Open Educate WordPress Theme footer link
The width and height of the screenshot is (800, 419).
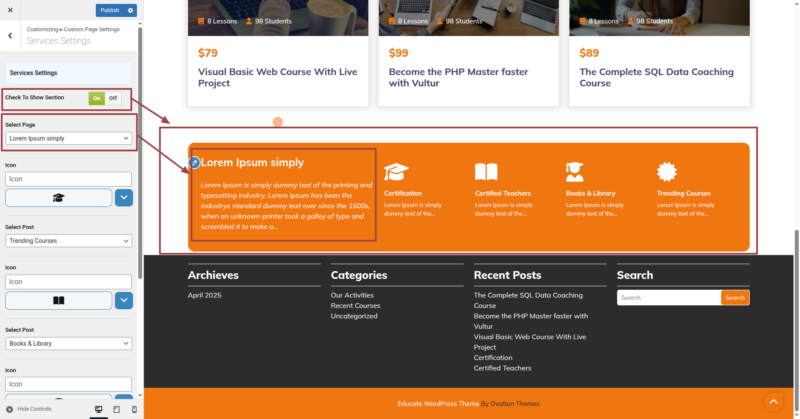438,404
